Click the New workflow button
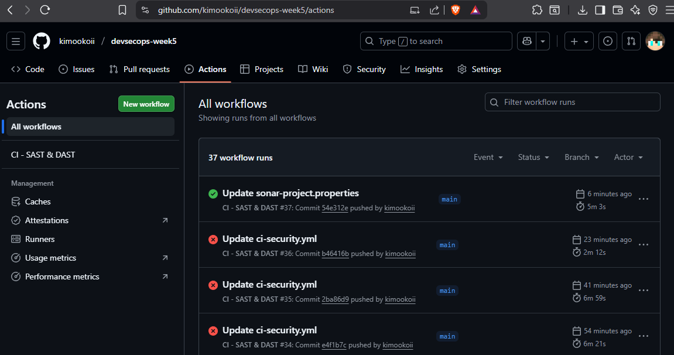Viewport: 674px width, 355px height. pos(146,104)
